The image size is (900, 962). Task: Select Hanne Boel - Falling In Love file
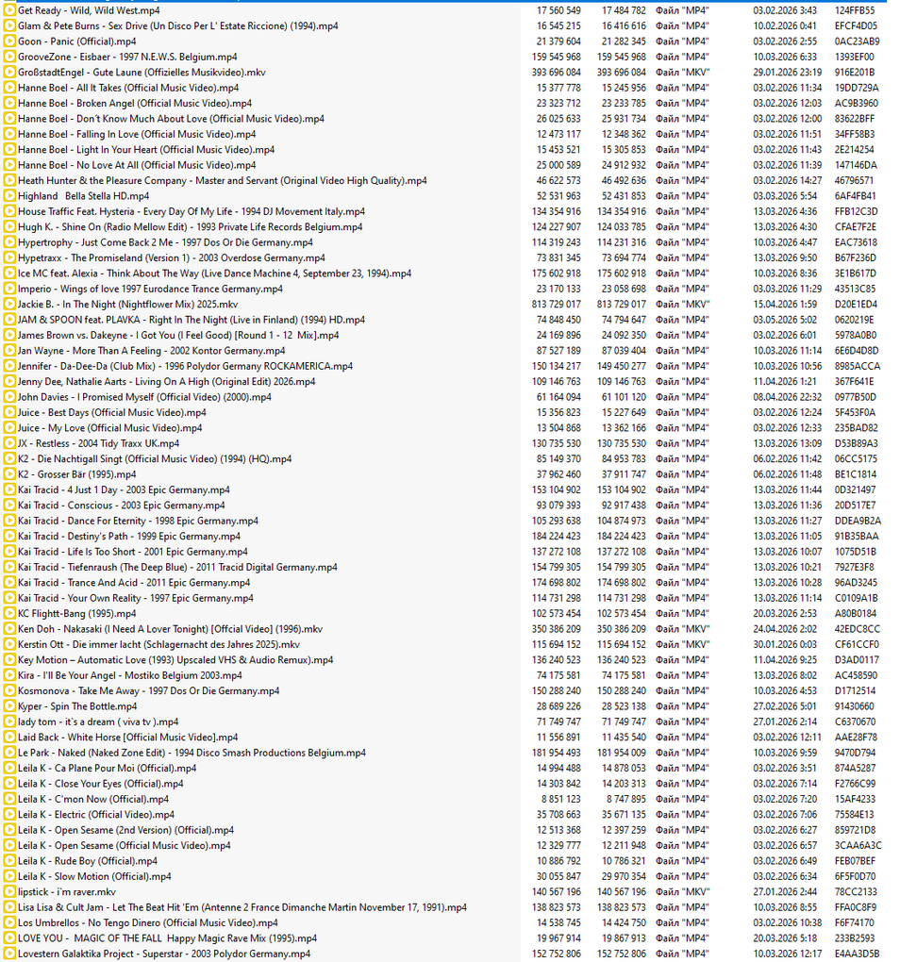pos(137,134)
